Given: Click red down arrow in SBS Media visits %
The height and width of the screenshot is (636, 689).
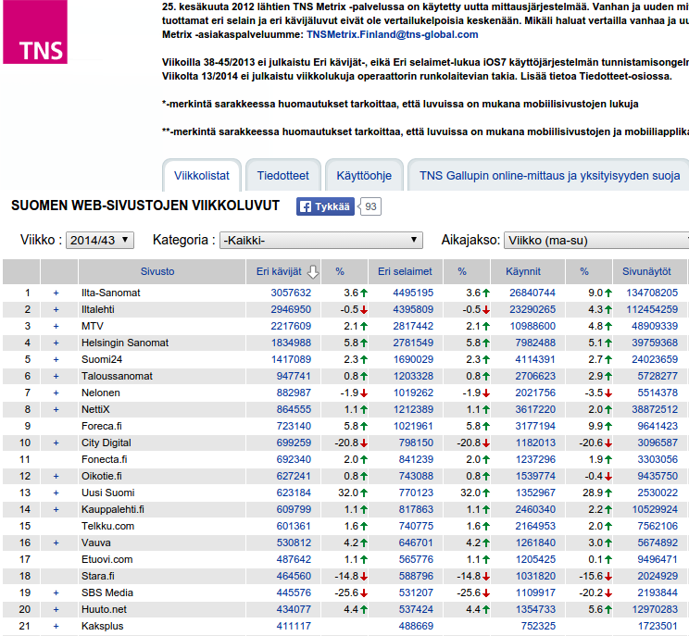Looking at the screenshot, I should coord(608,593).
